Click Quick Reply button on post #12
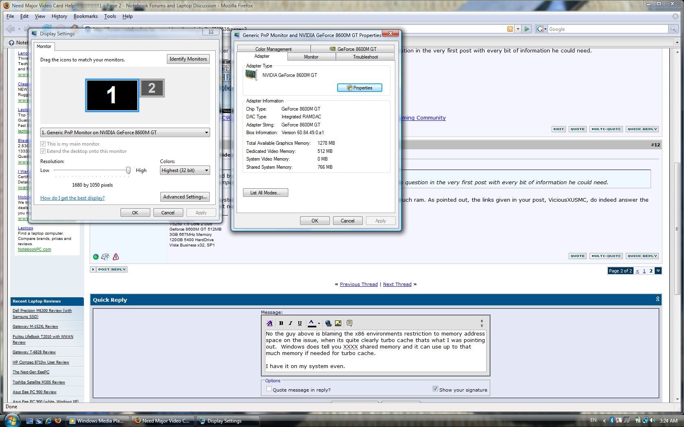Screen dimensions: 684x427 coord(642,256)
